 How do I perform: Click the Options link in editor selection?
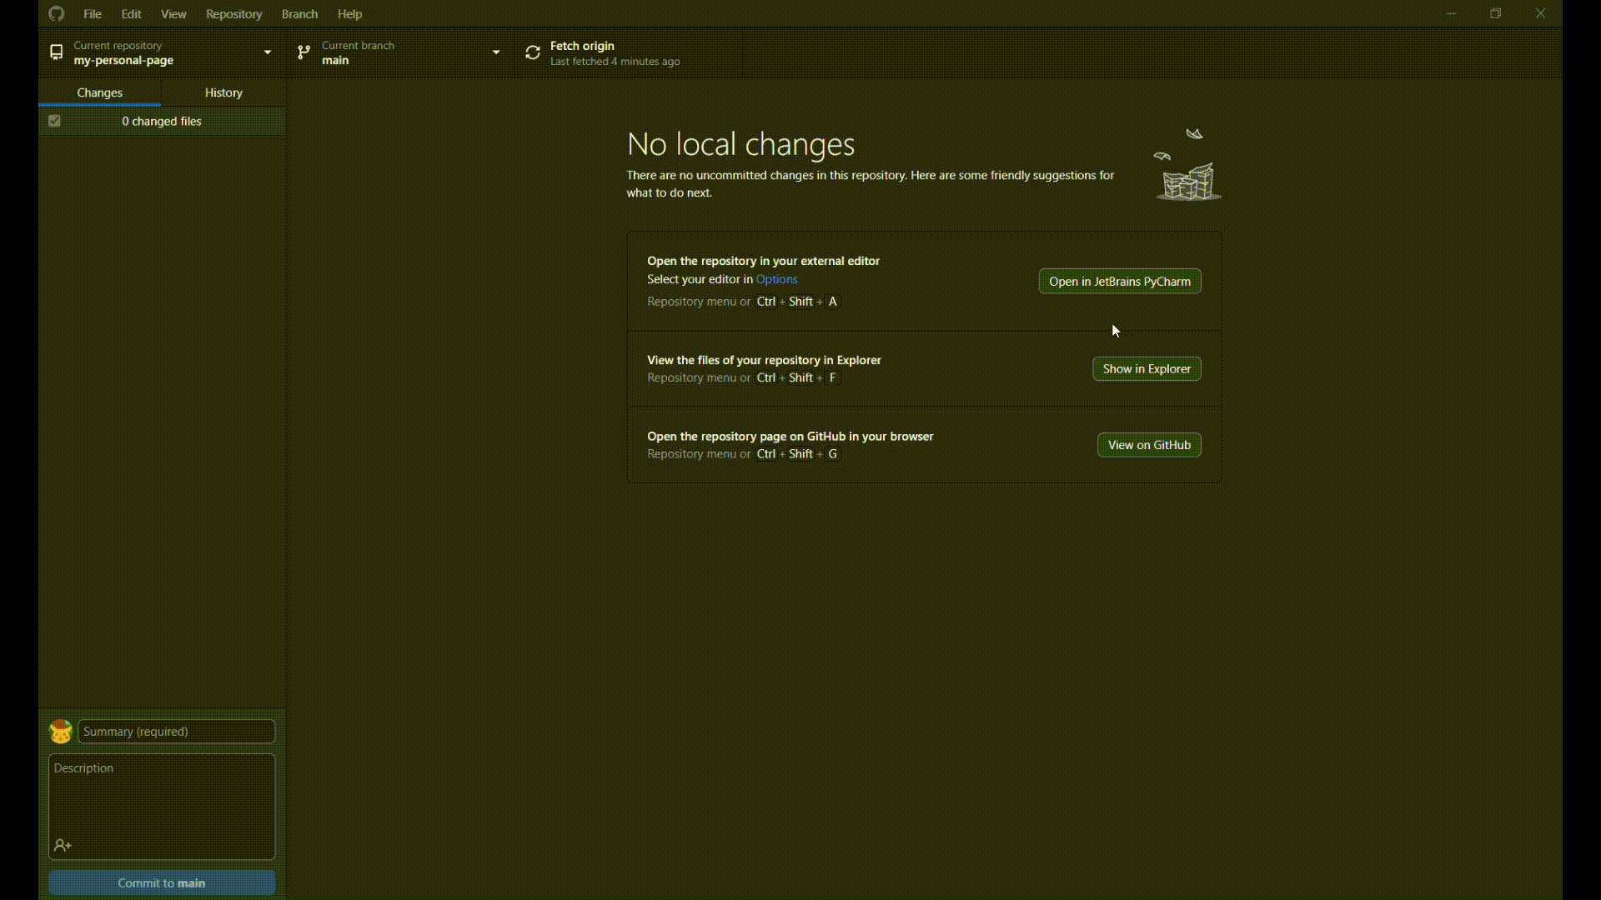point(777,278)
